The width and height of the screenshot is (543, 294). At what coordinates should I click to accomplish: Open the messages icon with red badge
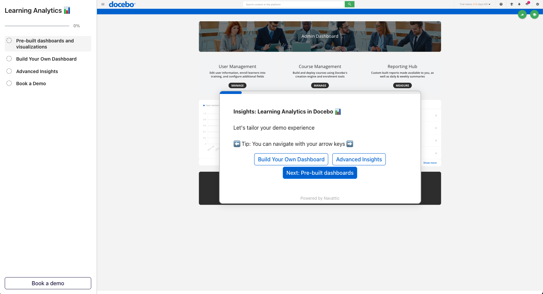527,4
